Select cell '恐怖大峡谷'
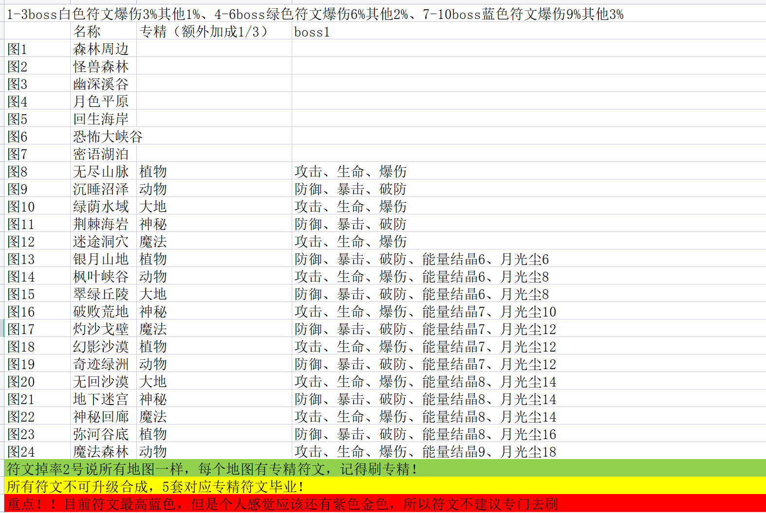Image resolution: width=766 pixels, height=513 pixels. pos(108,136)
